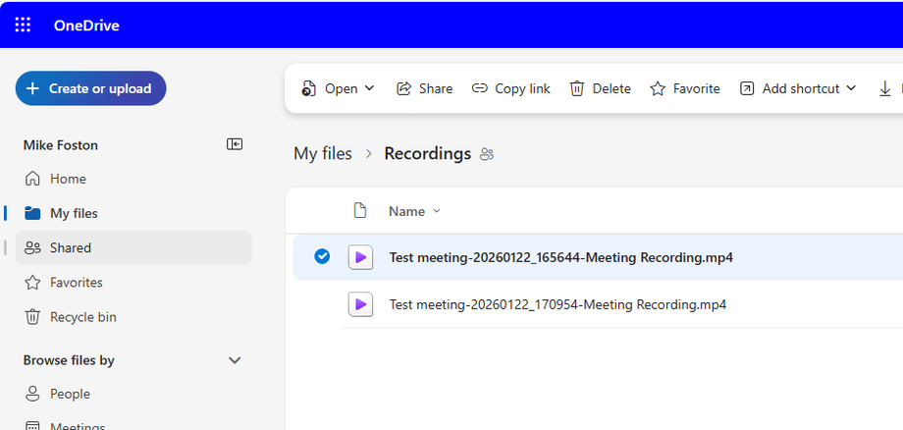Screen dimensions: 903x430
Task: Click the shared folder people icon beside Recordings
Action: [487, 154]
